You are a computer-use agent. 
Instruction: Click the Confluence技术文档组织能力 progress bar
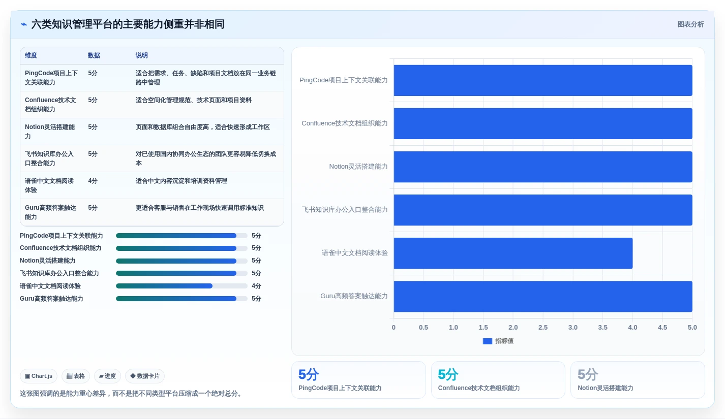[182, 248]
